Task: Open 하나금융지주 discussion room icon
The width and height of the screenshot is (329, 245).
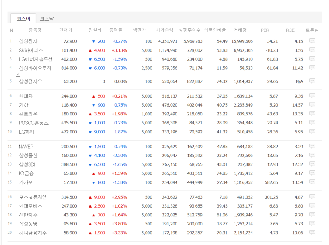Action: [x=312, y=232]
